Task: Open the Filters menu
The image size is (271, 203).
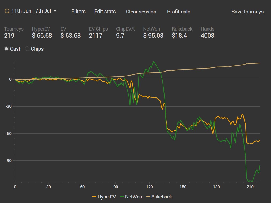Action: (x=78, y=12)
